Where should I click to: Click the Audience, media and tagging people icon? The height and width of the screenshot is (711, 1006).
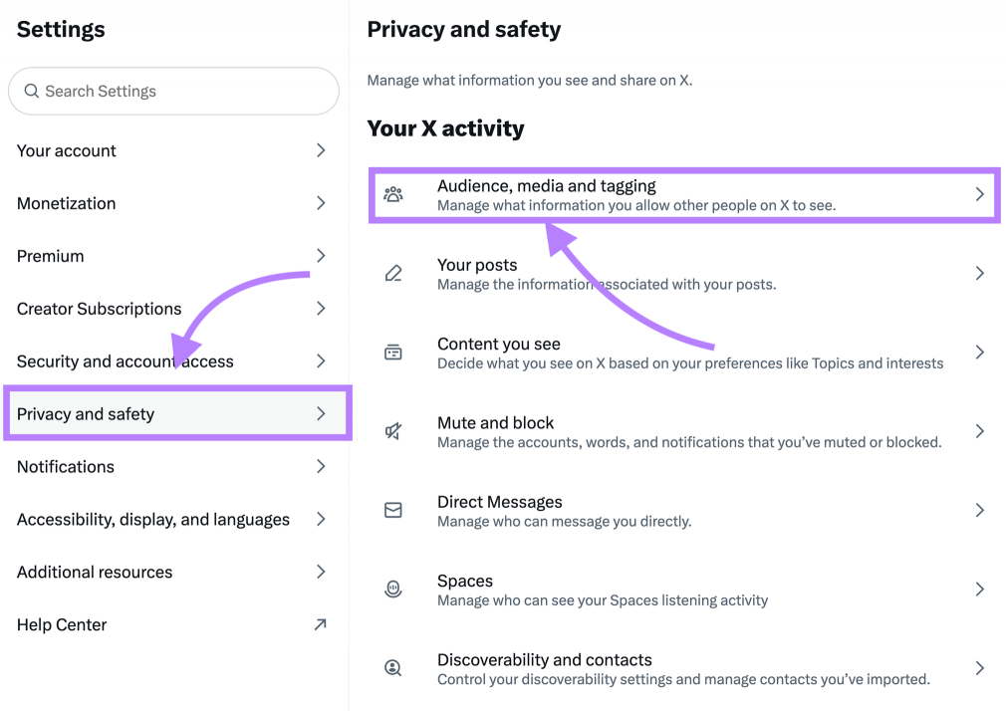[392, 194]
